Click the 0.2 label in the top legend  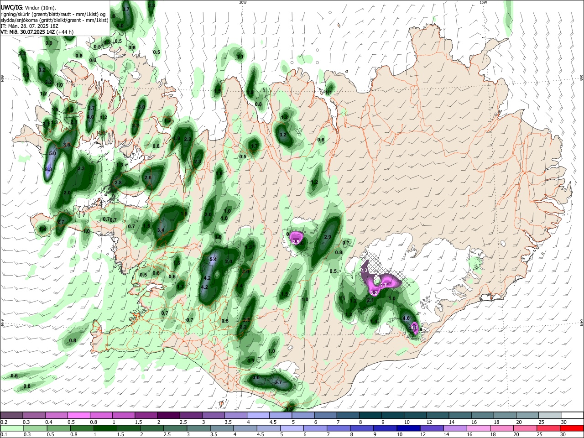pyautogui.click(x=4, y=422)
